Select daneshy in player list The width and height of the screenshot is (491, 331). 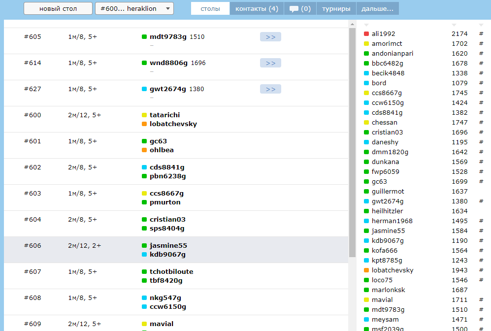click(385, 142)
